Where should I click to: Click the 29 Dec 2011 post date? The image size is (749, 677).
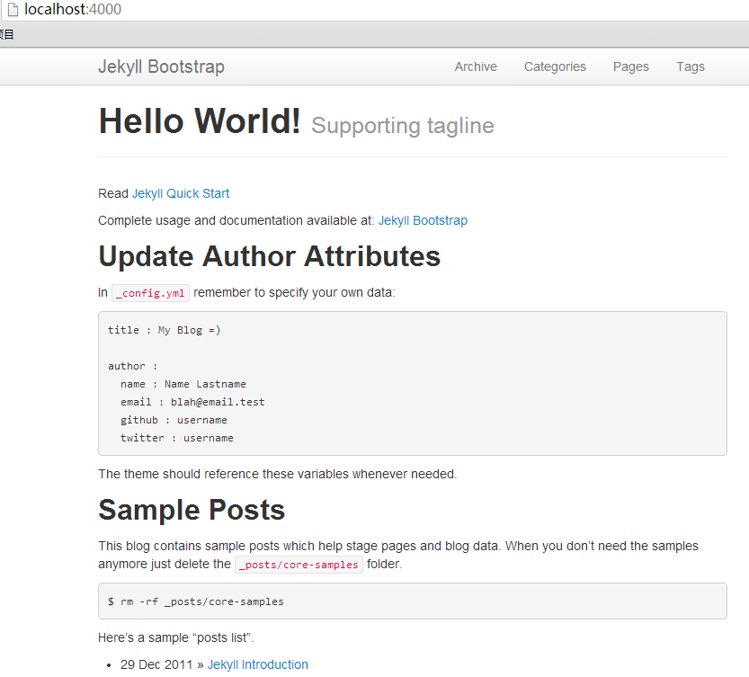coord(156,664)
